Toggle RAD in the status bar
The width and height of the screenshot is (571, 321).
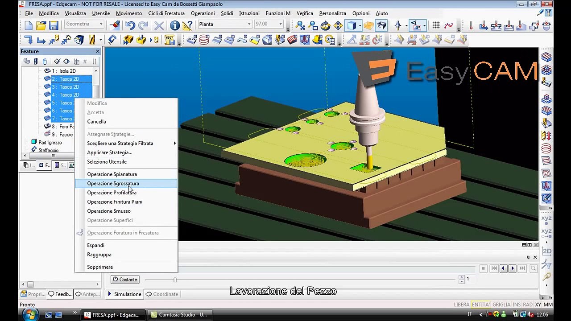pos(528,305)
